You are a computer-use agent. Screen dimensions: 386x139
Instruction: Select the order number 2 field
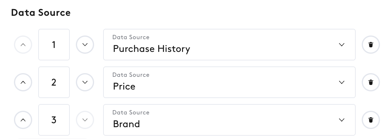pyautogui.click(x=54, y=82)
